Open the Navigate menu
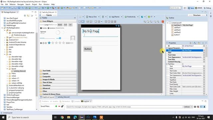213x120 pixels. click(21, 4)
